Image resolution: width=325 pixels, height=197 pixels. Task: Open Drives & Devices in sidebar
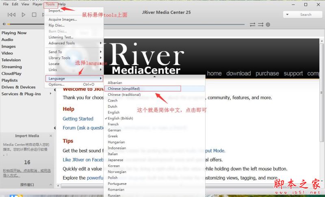(x=18, y=87)
